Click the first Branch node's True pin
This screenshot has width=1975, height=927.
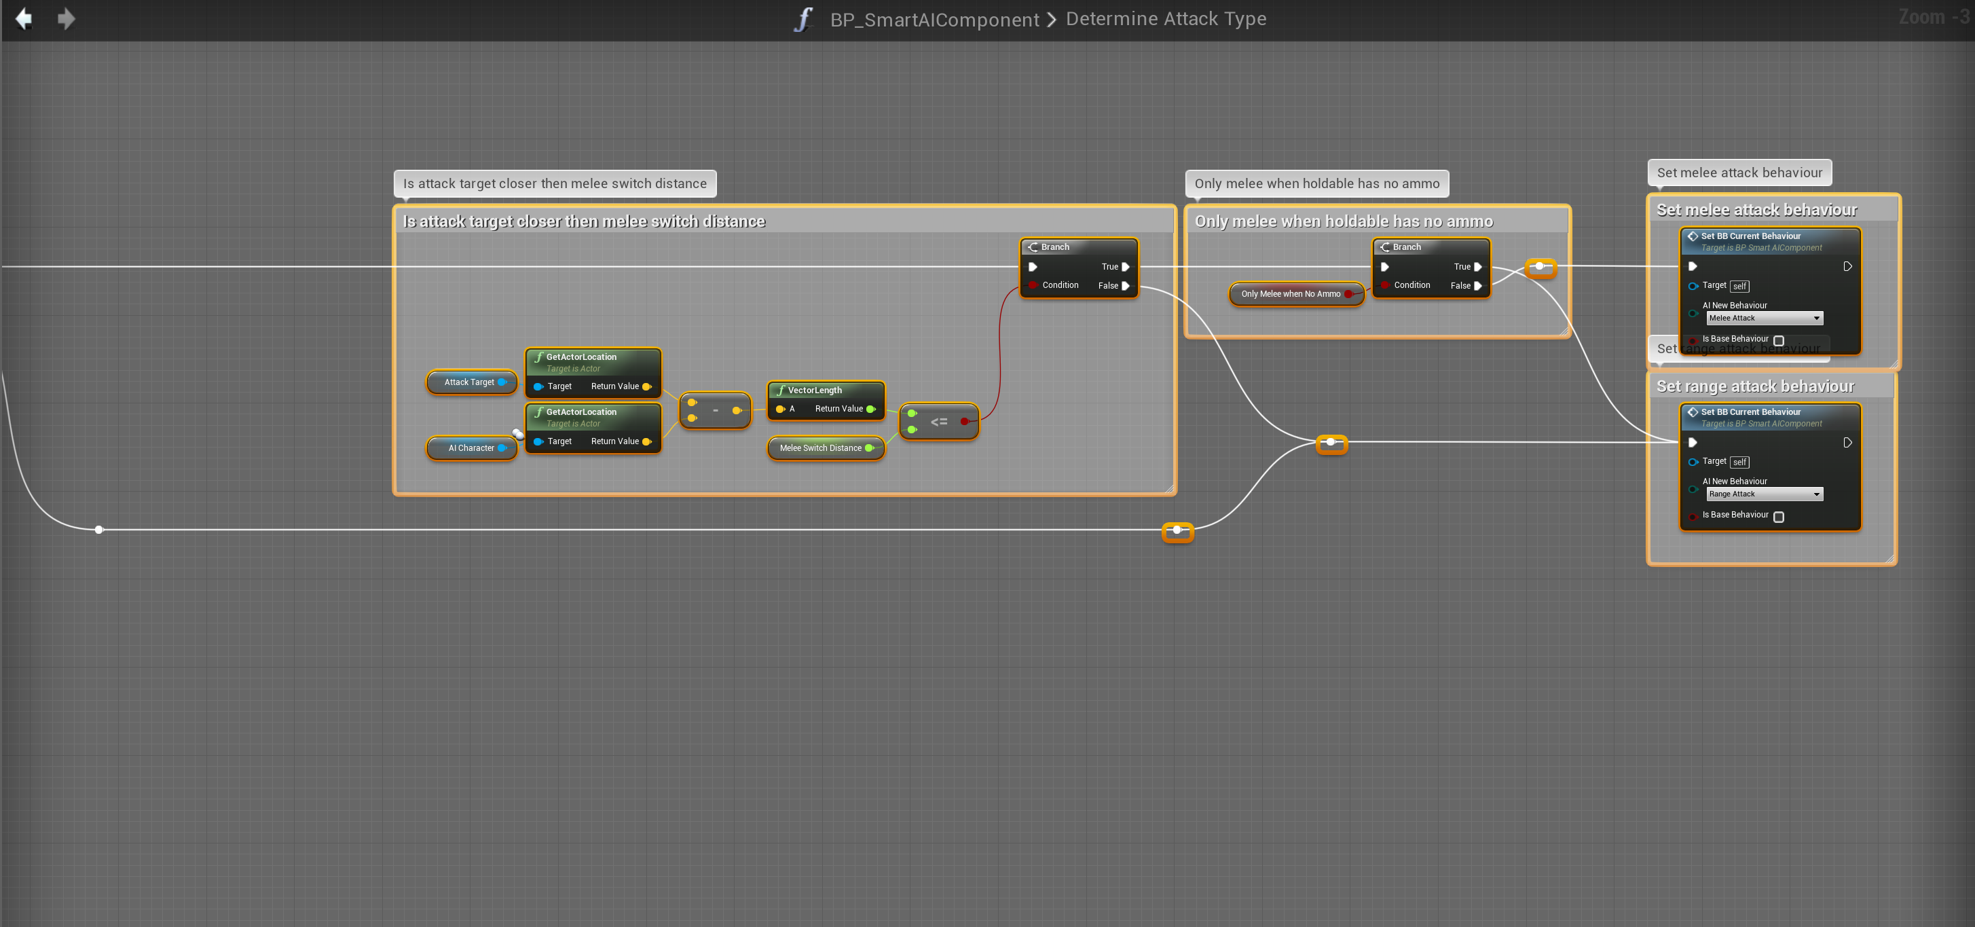[x=1126, y=267]
